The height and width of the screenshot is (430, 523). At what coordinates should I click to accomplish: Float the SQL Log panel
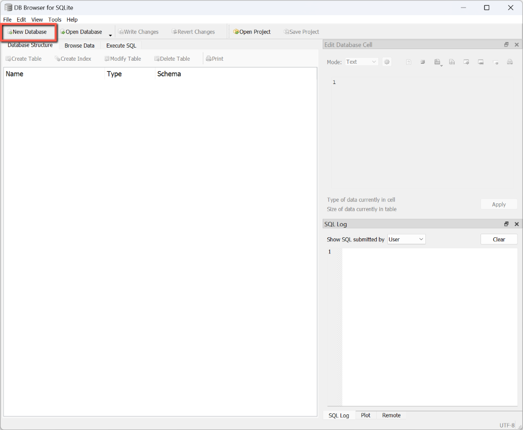(x=506, y=224)
